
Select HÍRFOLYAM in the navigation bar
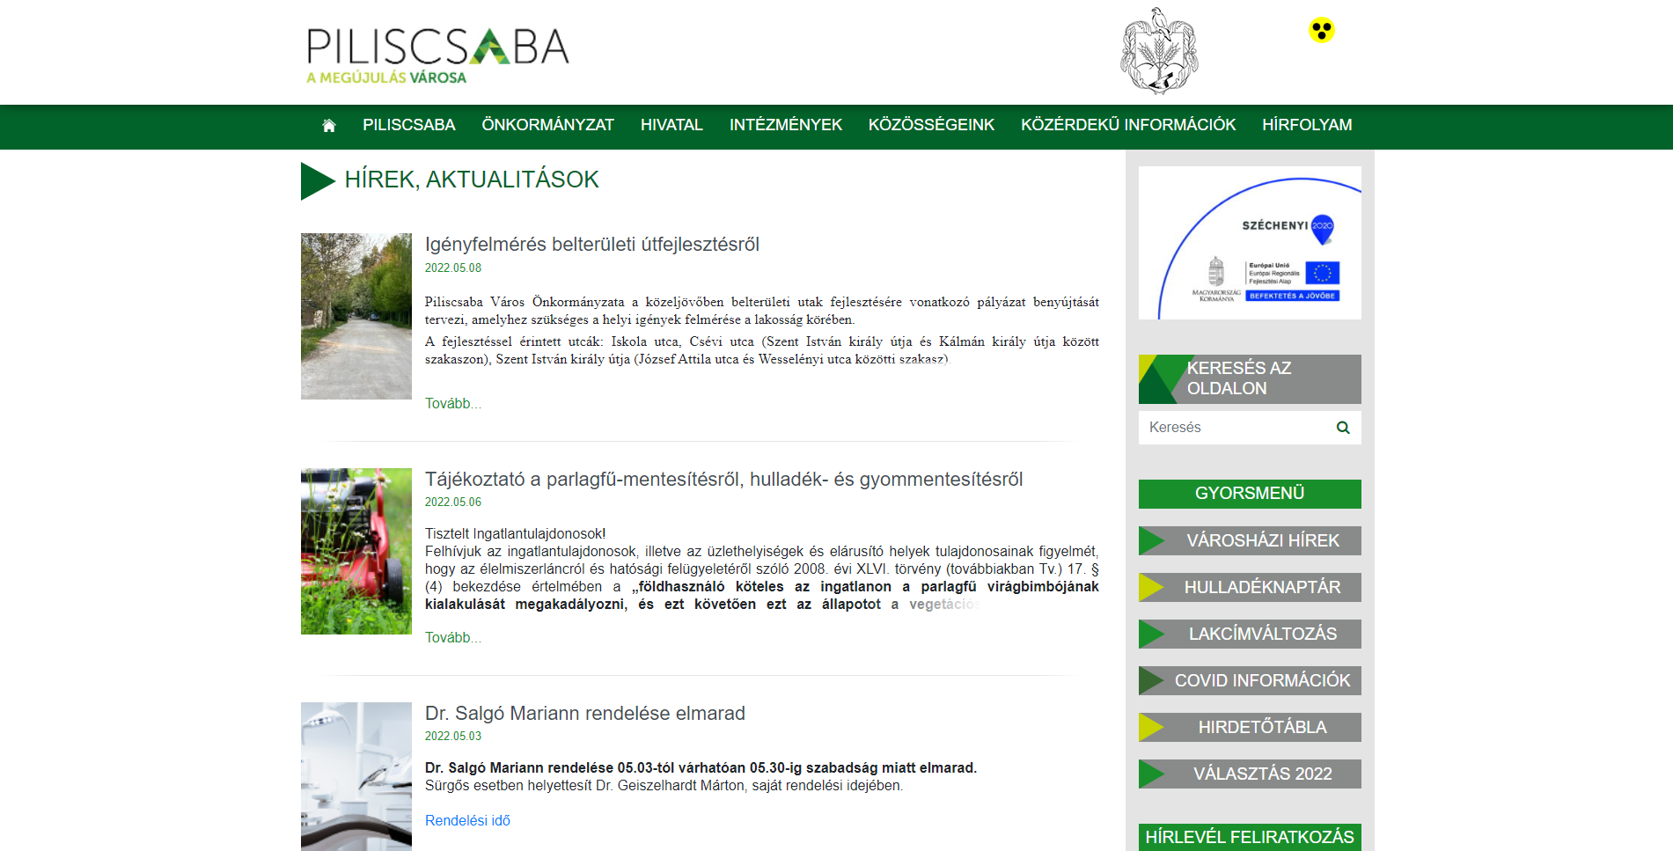[1306, 126]
